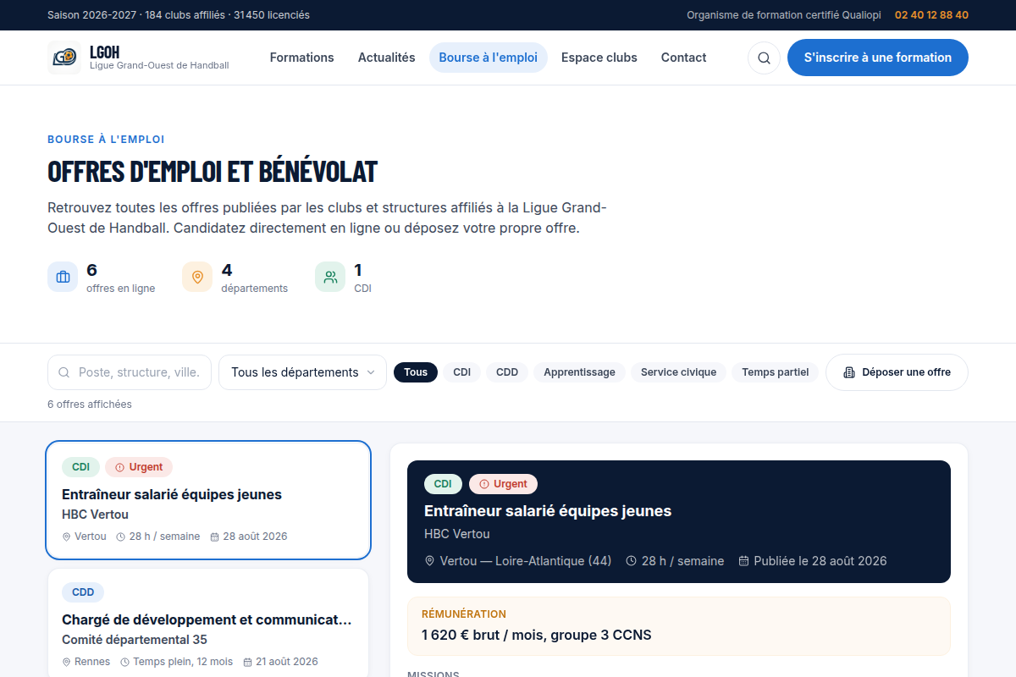The image size is (1016, 677).
Task: Open the Formations menu
Action: 302,58
